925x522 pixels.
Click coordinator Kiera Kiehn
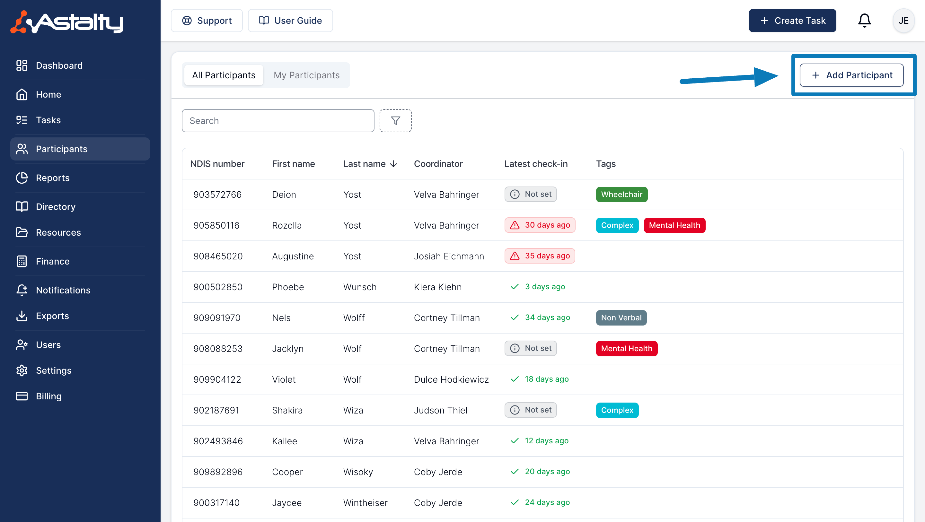[437, 287]
